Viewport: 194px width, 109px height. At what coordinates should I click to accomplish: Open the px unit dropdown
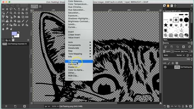47,106
